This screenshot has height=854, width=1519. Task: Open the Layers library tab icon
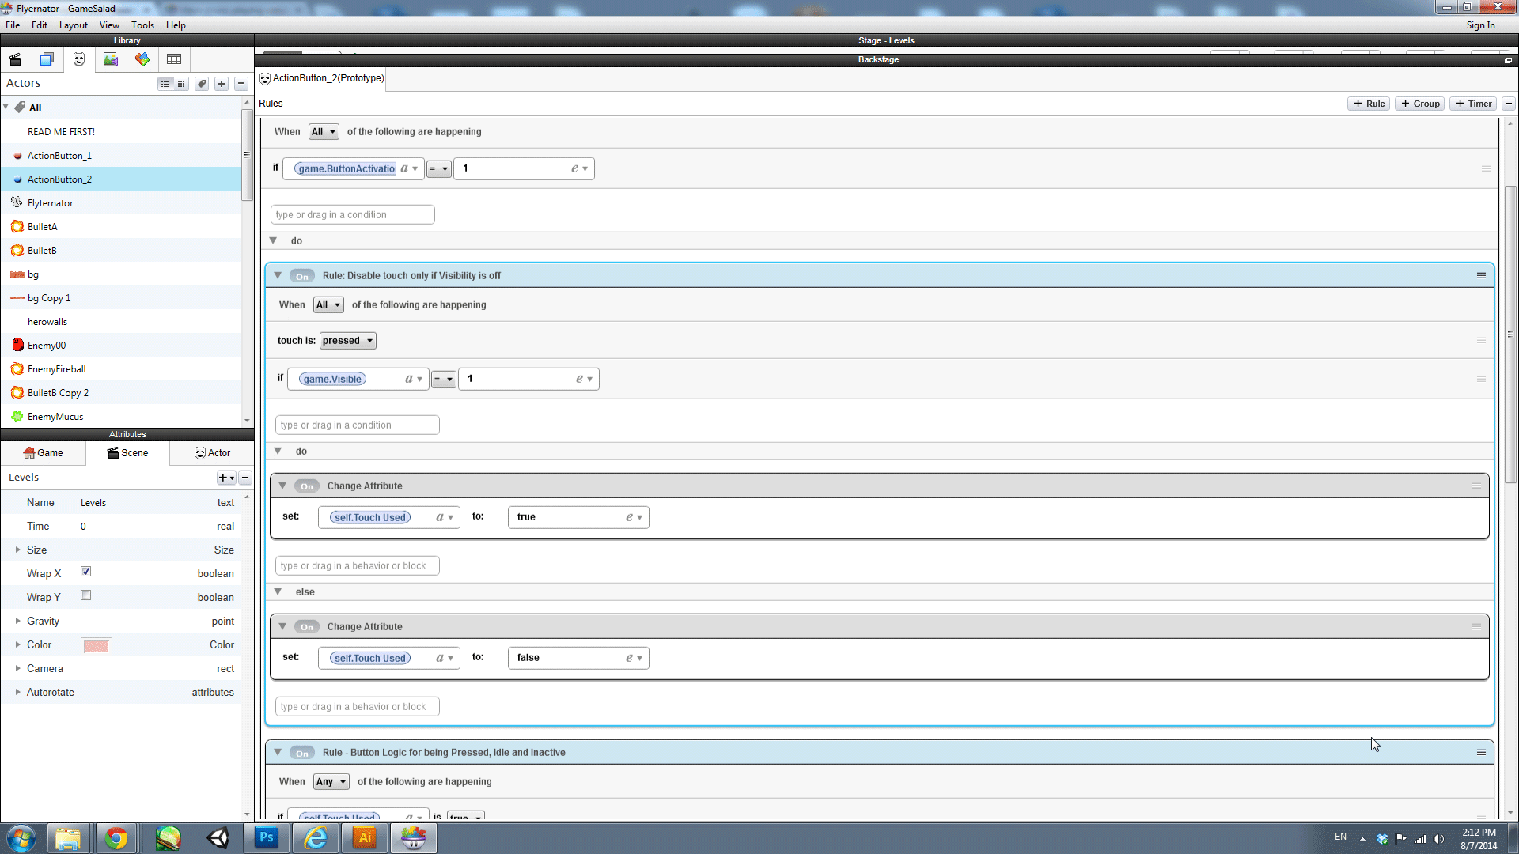(x=47, y=59)
